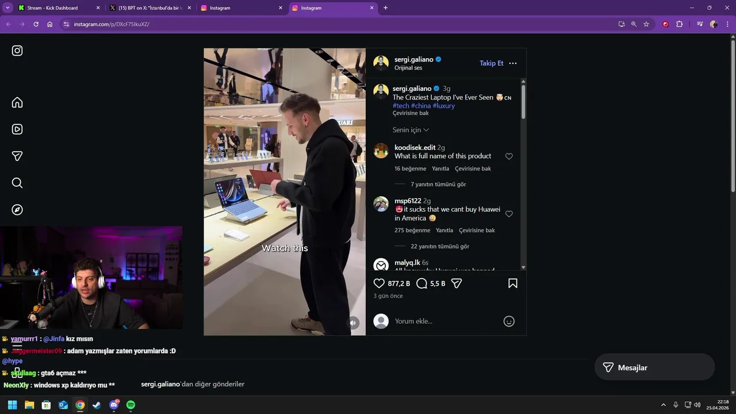Open Steam from taskbar
This screenshot has height=414, width=736.
97,405
